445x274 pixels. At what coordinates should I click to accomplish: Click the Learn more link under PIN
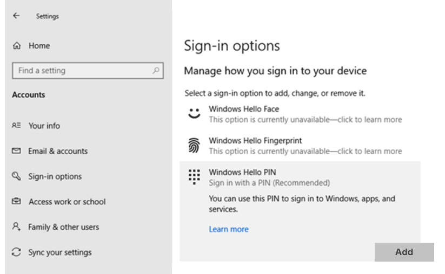pyautogui.click(x=229, y=229)
